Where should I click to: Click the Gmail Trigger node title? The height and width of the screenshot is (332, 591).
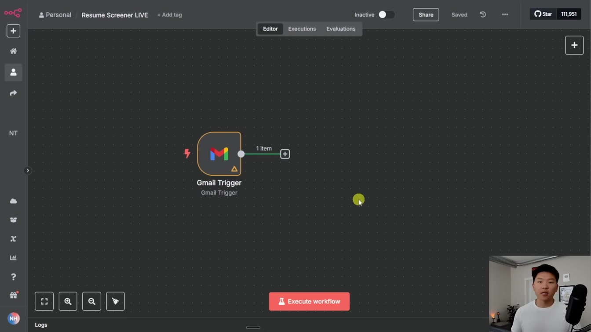pyautogui.click(x=219, y=183)
